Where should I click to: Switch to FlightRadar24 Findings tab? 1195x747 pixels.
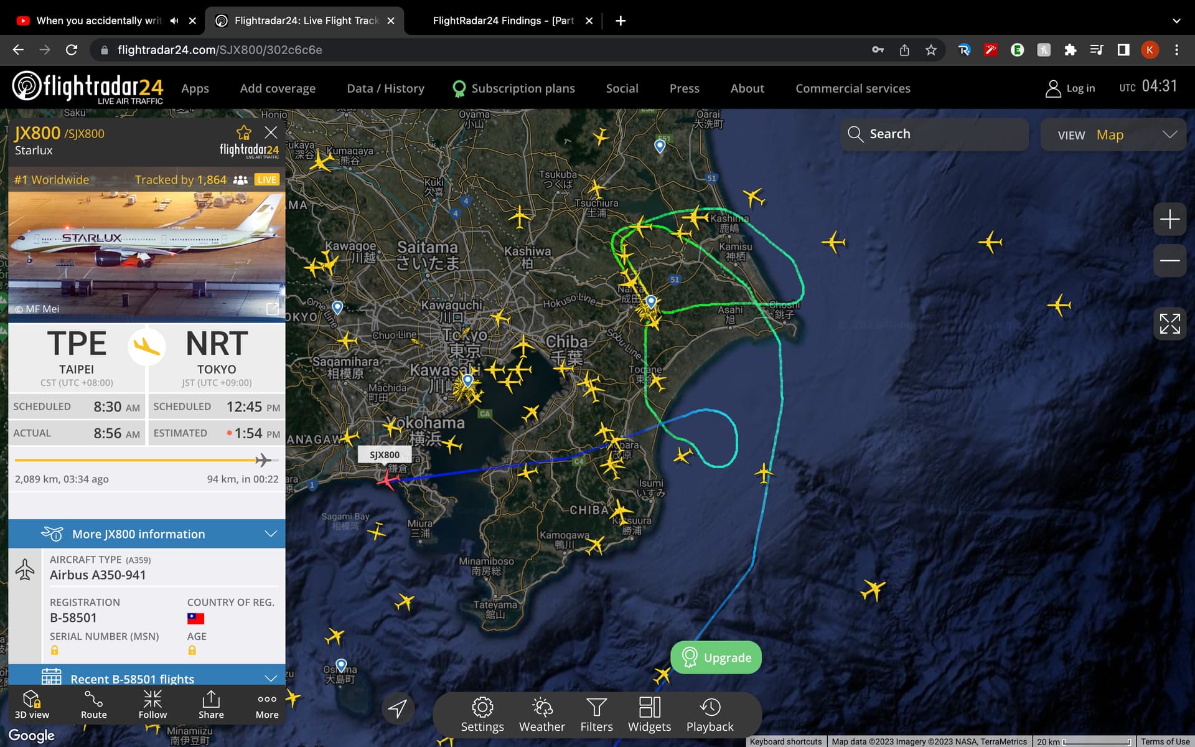pos(503,21)
